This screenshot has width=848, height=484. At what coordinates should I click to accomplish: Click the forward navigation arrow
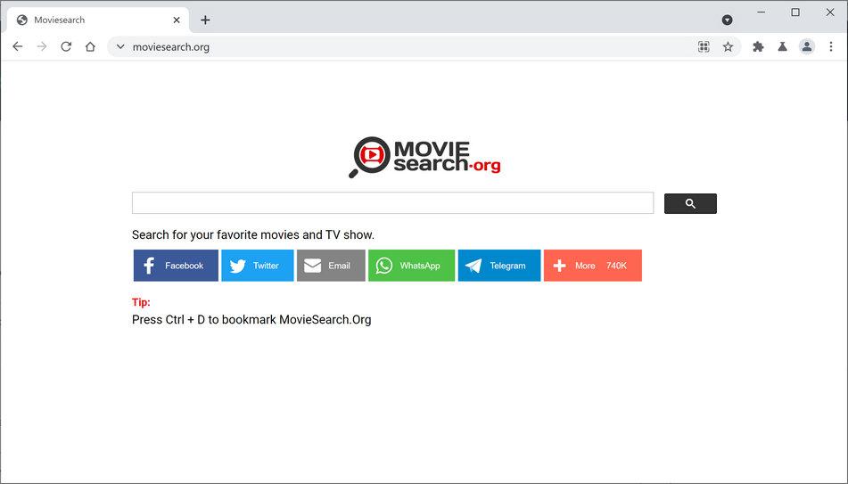pyautogui.click(x=42, y=46)
